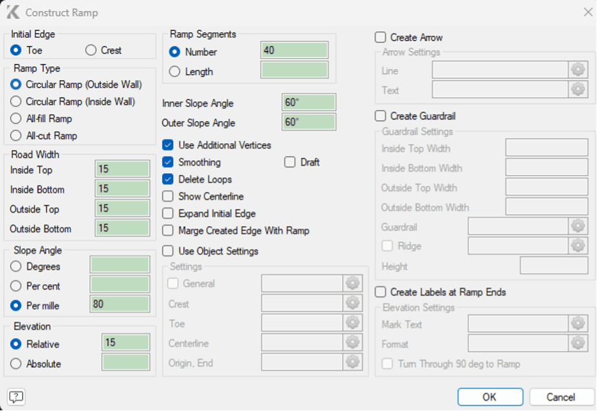Click the gear icon next to Arrow Line
This screenshot has height=411, width=597.
577,70
